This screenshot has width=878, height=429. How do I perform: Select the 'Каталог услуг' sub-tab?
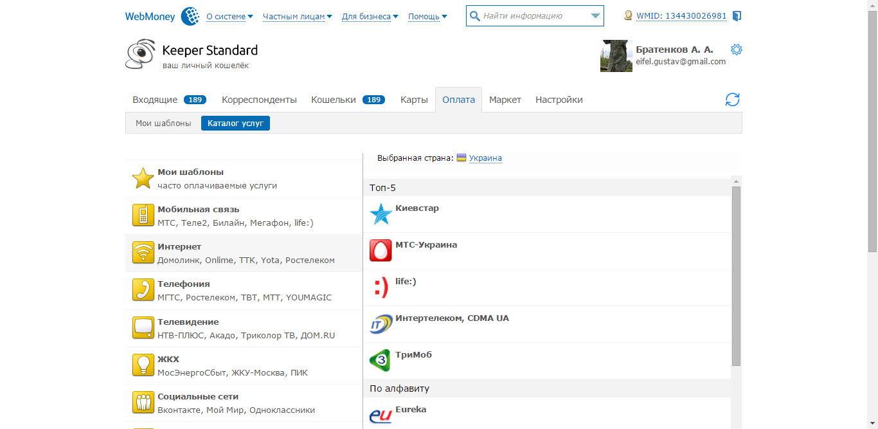(235, 123)
